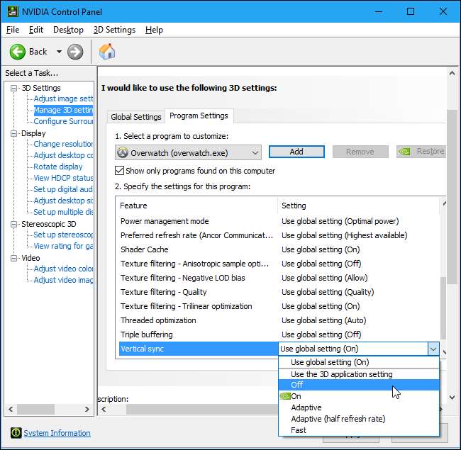
Task: Click the Add button
Action: (x=296, y=152)
